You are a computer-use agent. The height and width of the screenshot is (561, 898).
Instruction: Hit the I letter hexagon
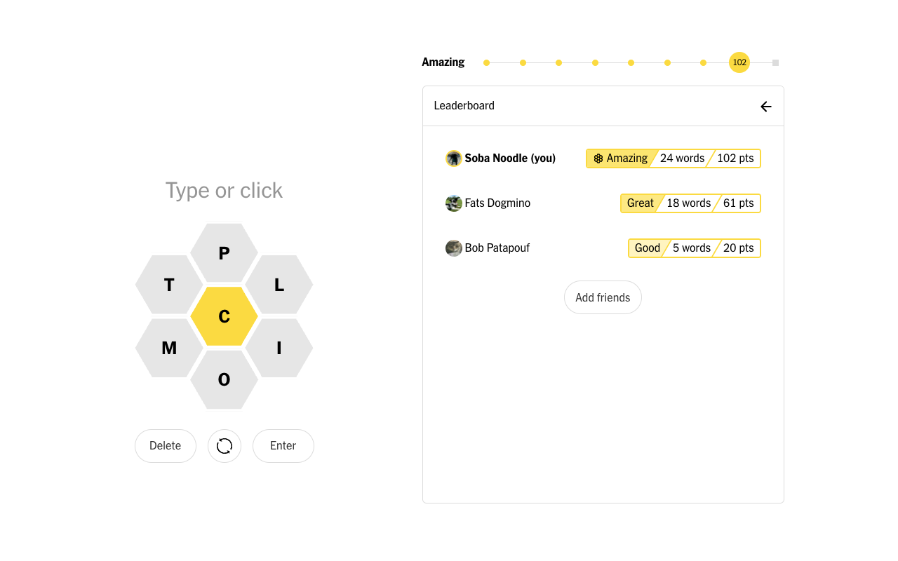coord(279,348)
